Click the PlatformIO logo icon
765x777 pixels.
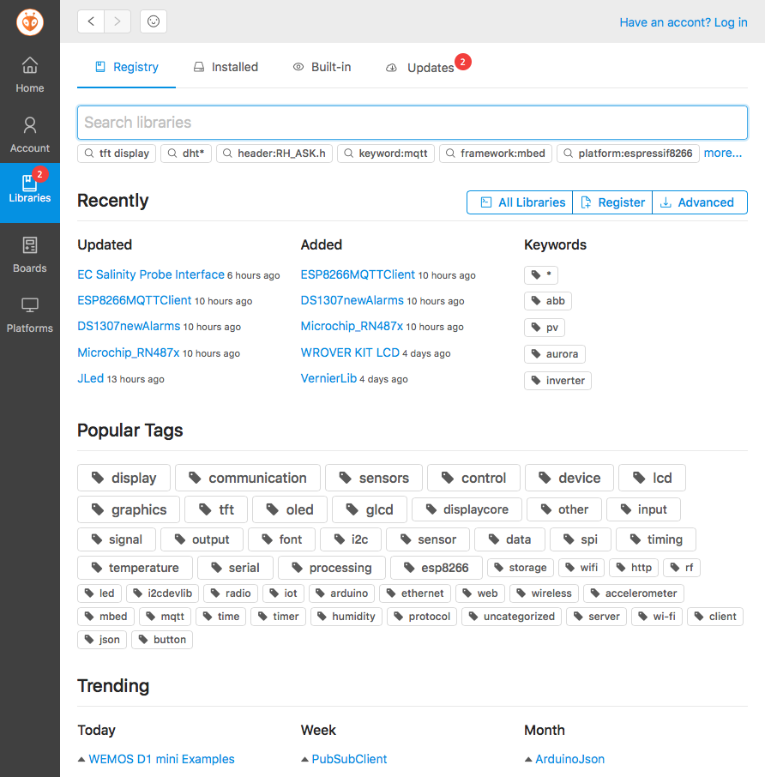pos(30,22)
